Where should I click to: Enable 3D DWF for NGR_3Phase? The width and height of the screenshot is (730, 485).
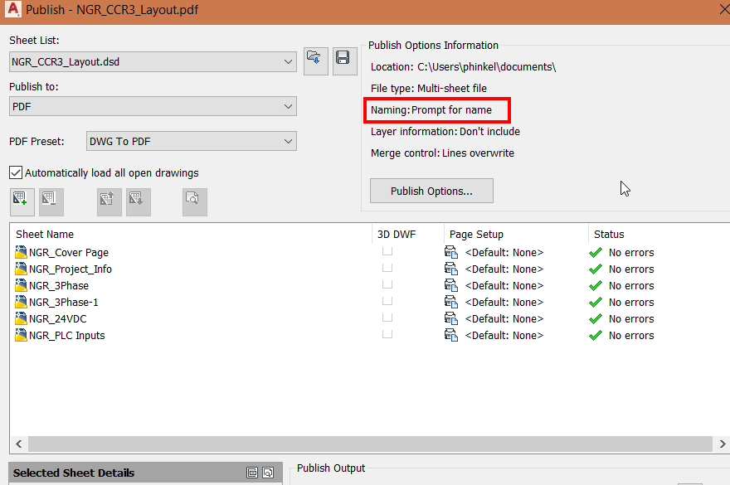387,284
